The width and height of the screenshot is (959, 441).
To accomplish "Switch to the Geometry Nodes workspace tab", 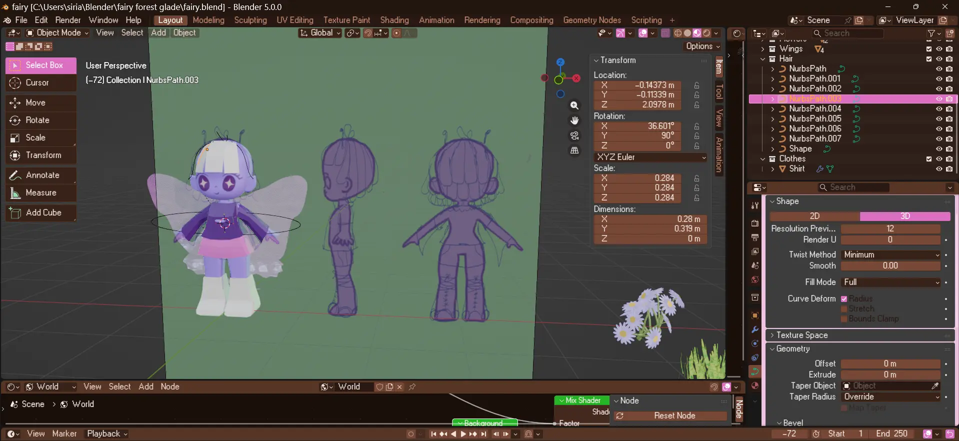I will coord(592,20).
